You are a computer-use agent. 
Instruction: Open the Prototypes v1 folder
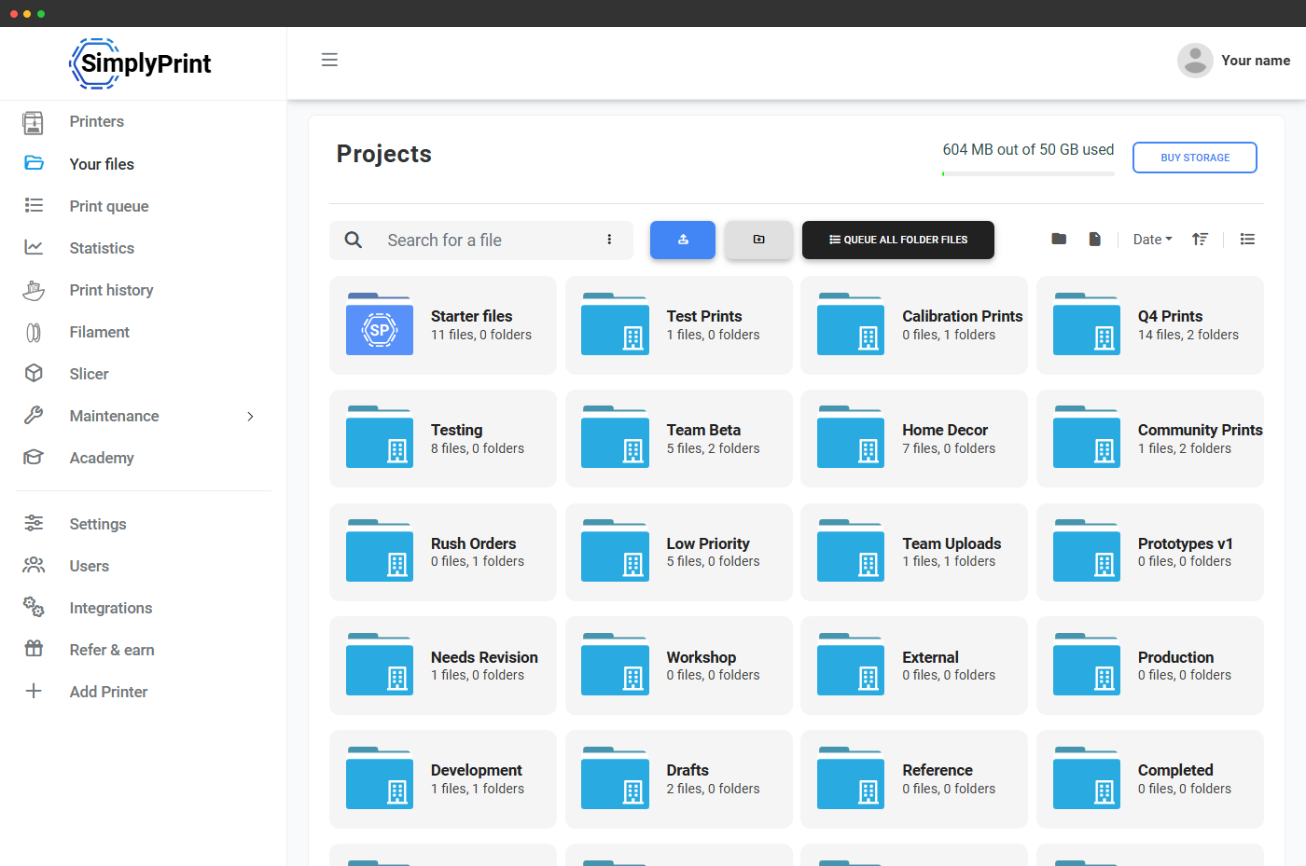click(1150, 552)
